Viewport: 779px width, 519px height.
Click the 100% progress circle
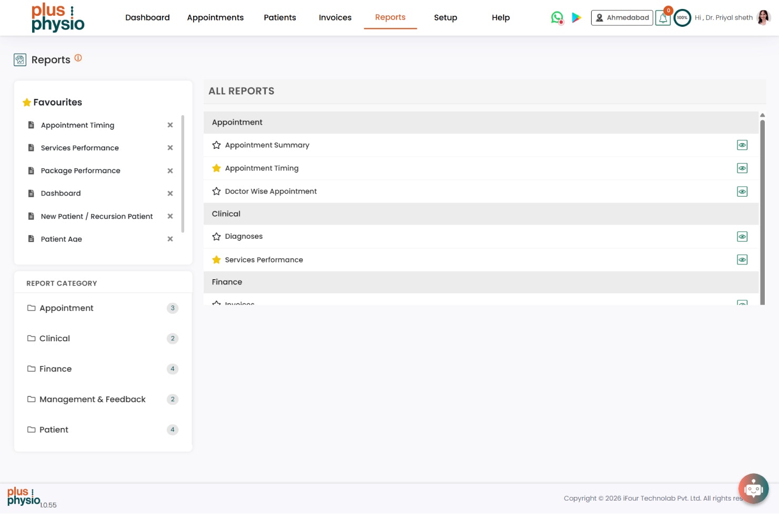coord(682,17)
